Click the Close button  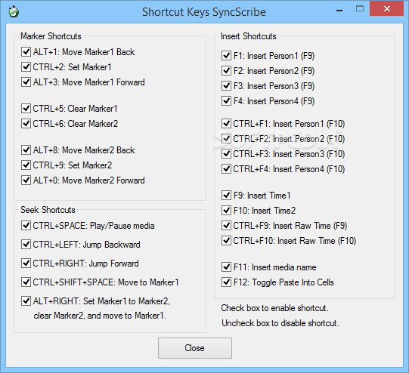point(195,348)
